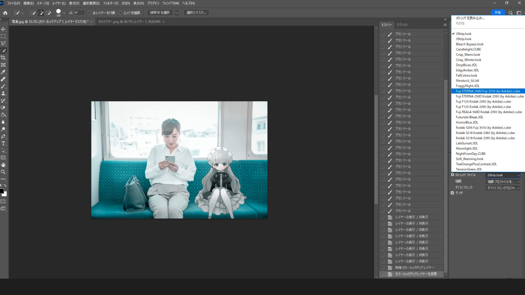Screen dimensions: 525x295
Task: Enable the エッジを強調 checkbox
Action: 120,13
